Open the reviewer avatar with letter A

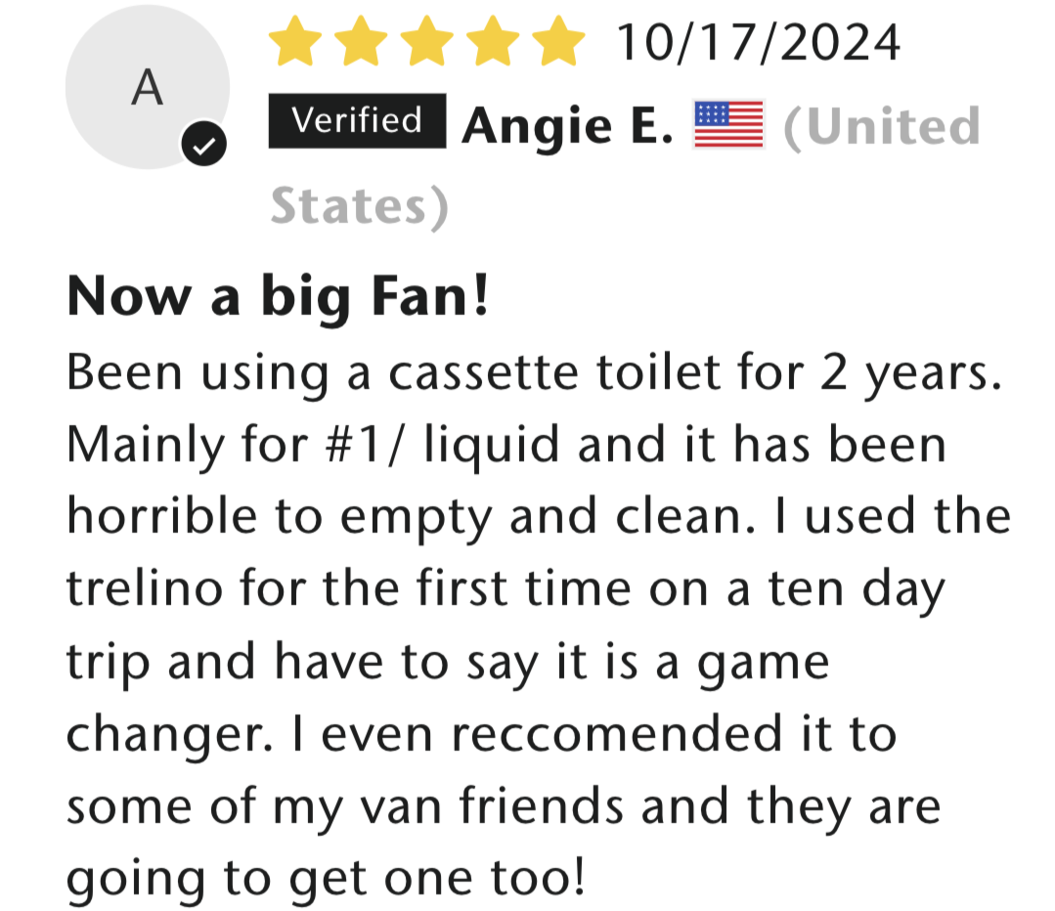coord(148,87)
